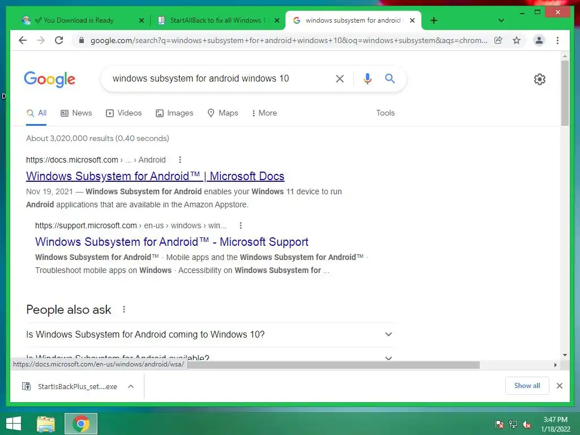Click the Google logo
This screenshot has height=435, width=580.
pyautogui.click(x=50, y=79)
